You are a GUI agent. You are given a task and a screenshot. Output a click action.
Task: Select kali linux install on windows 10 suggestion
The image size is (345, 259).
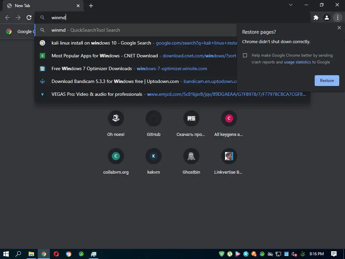[x=135, y=43]
